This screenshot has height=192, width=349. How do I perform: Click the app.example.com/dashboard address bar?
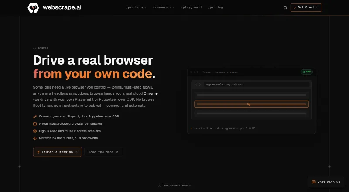257,84
